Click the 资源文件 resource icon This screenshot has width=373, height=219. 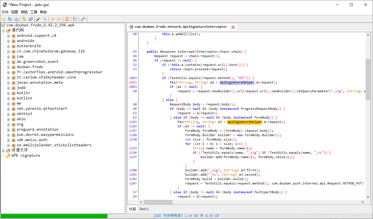coord(8,150)
